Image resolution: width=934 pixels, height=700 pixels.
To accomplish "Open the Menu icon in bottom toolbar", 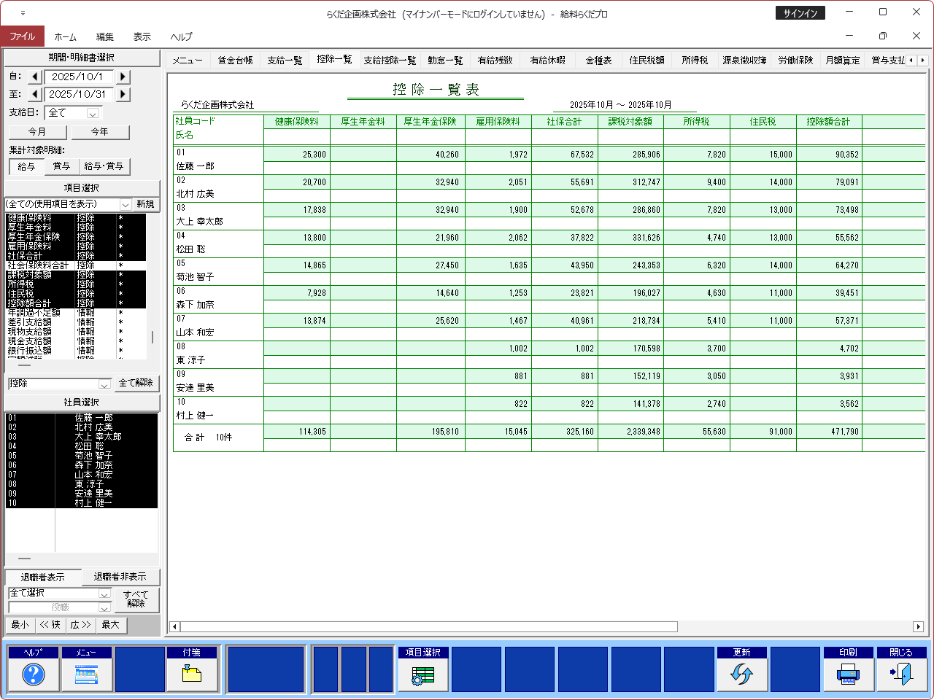I will pos(86,674).
